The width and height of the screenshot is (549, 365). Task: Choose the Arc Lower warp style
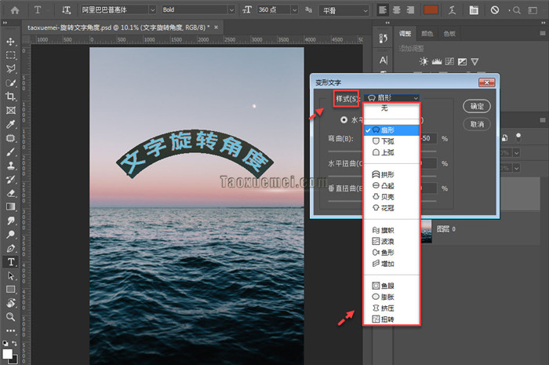pyautogui.click(x=391, y=141)
